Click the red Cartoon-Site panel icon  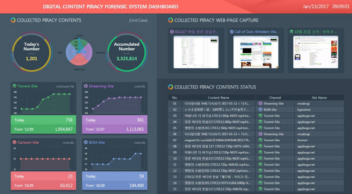[15, 142]
